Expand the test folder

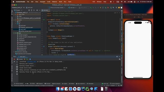[16, 33]
